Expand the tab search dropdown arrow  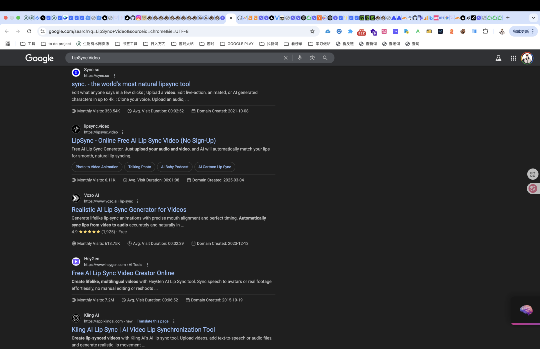[533, 18]
